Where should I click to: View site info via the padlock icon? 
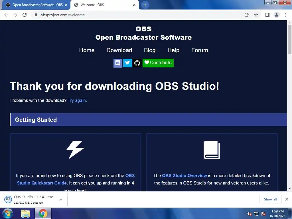(36, 15)
